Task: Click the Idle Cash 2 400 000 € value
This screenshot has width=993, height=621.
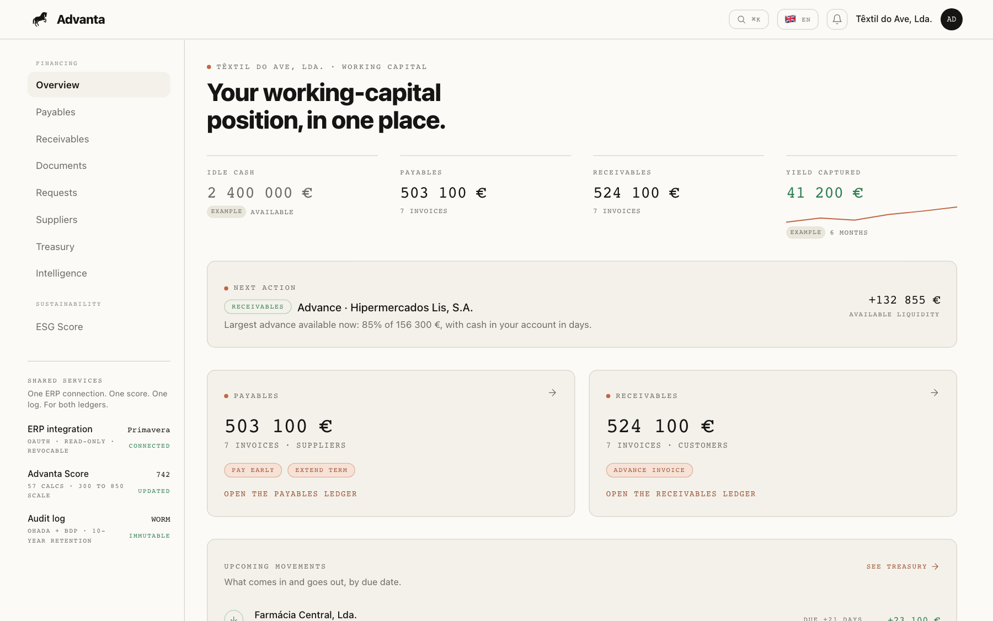Action: pyautogui.click(x=260, y=193)
